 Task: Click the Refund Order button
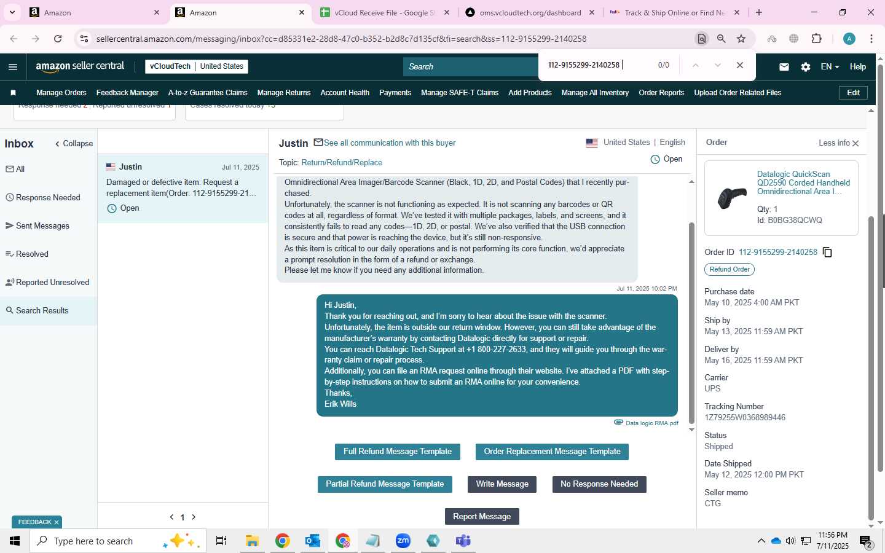click(730, 270)
